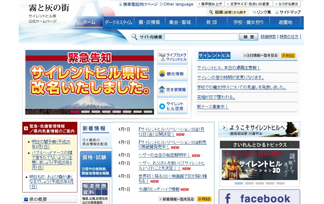This screenshot has width=324, height=204.
Task: Open ヘザー、お父さんを救いに link
Action: click(171, 166)
